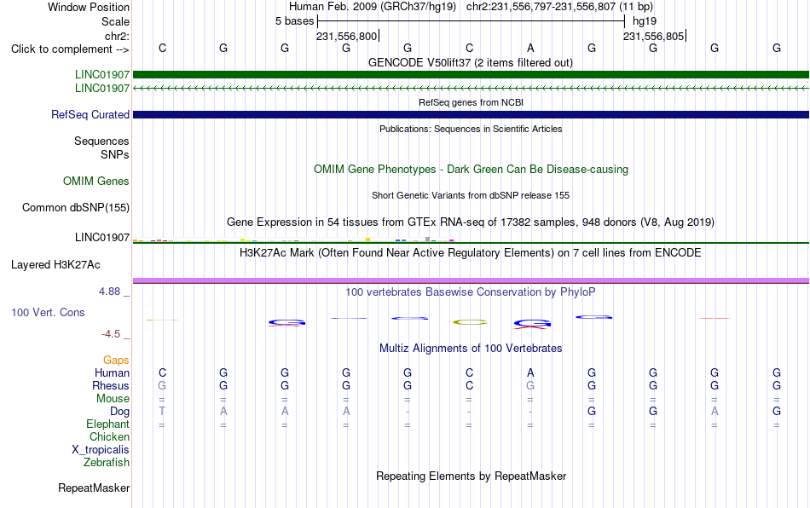Click the Multiz Alignments of 100 Vertebrates title
810x508 pixels.
(x=471, y=348)
